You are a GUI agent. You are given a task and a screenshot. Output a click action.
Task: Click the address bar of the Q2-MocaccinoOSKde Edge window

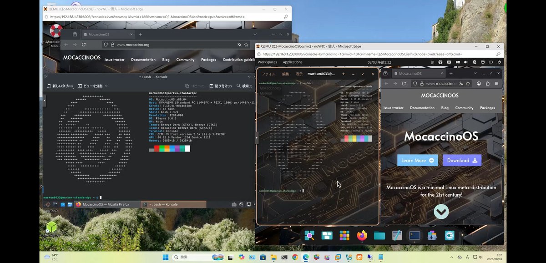[x=166, y=17]
